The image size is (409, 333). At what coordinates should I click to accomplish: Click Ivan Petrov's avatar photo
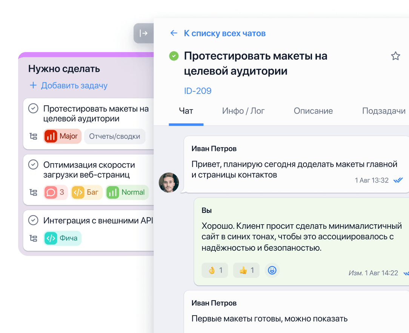coord(169,183)
